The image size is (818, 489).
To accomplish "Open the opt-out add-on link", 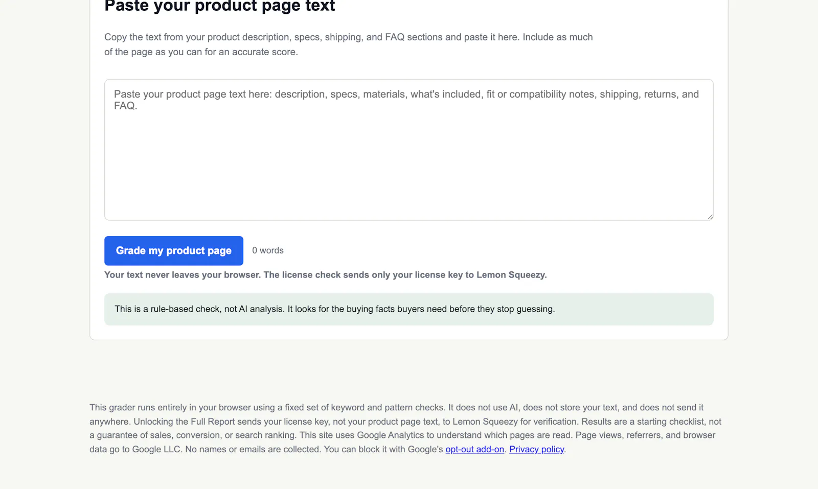I will 475,450.
